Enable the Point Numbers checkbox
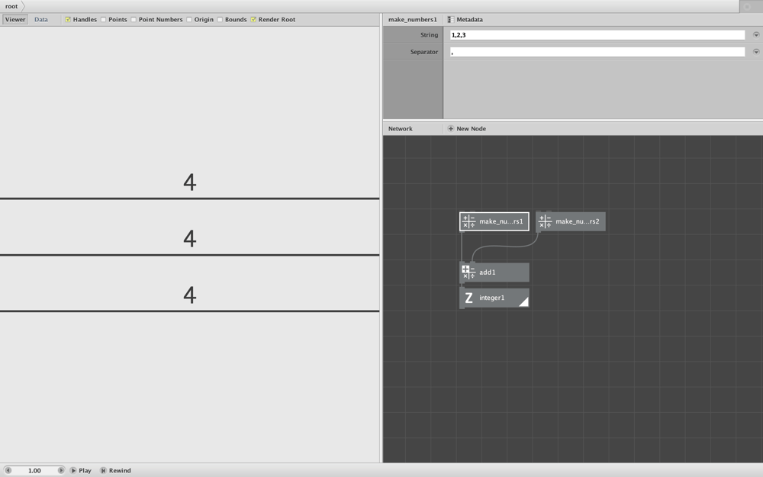 pyautogui.click(x=134, y=20)
